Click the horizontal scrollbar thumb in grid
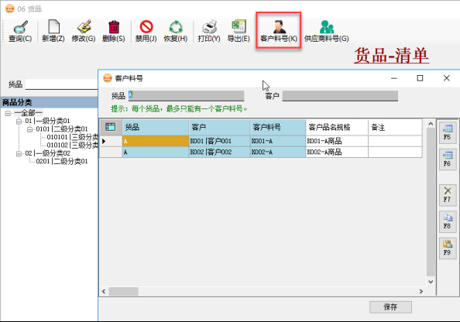Viewport: 460px width, 322px height. pyautogui.click(x=123, y=291)
